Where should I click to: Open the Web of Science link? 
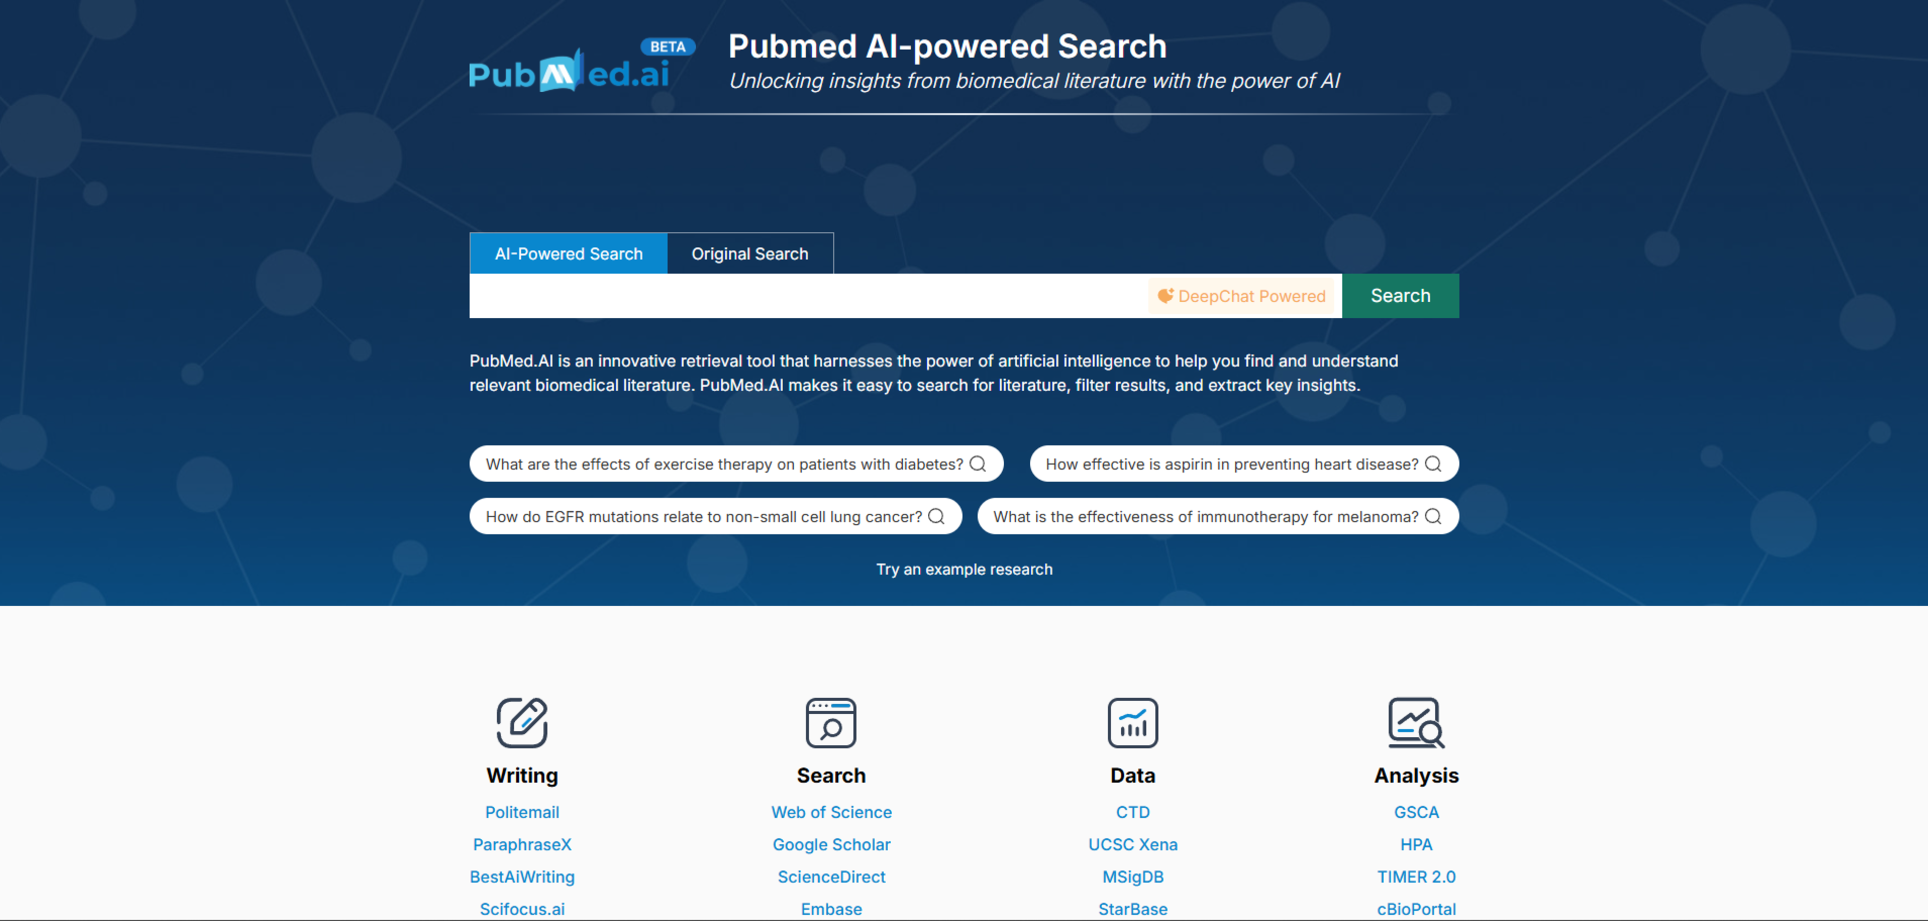(x=831, y=812)
